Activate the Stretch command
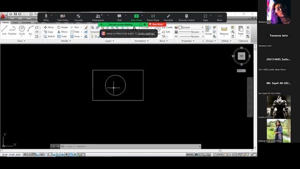Screen dimensions: 300x169 tap(49, 36)
